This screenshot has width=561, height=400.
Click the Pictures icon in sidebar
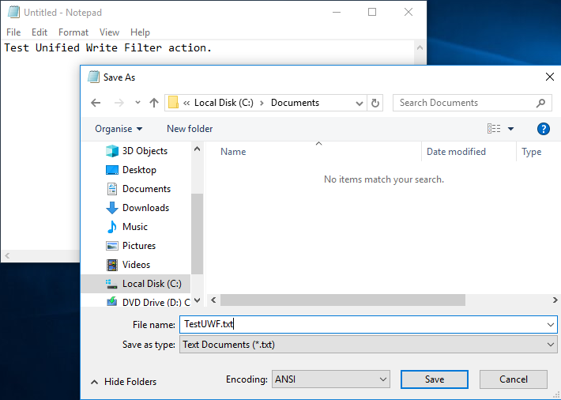tap(112, 246)
